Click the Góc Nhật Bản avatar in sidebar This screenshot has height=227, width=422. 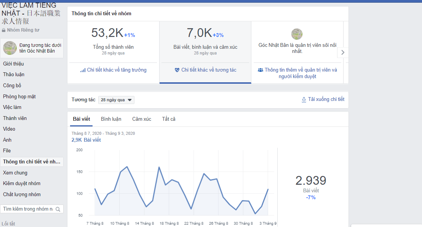(x=10, y=48)
